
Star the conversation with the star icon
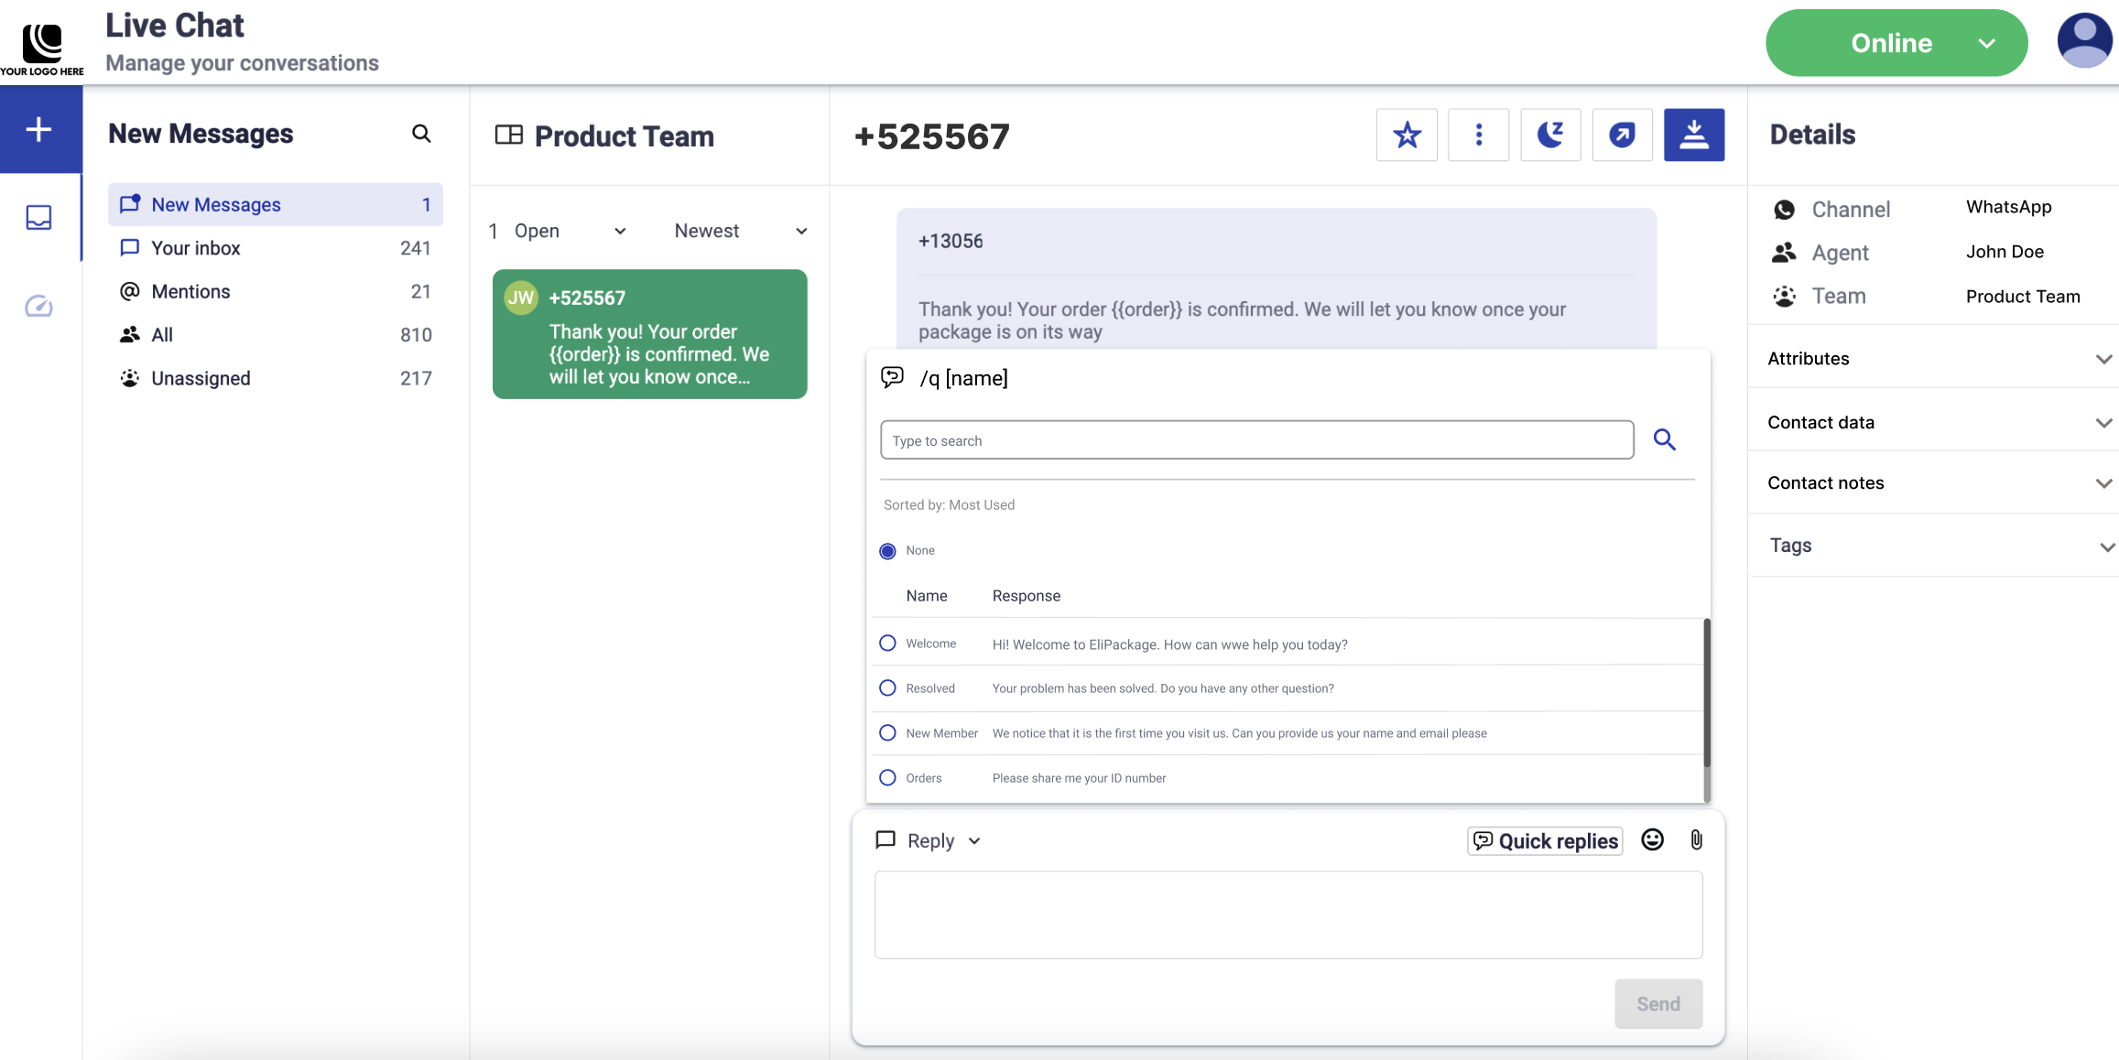[1407, 135]
